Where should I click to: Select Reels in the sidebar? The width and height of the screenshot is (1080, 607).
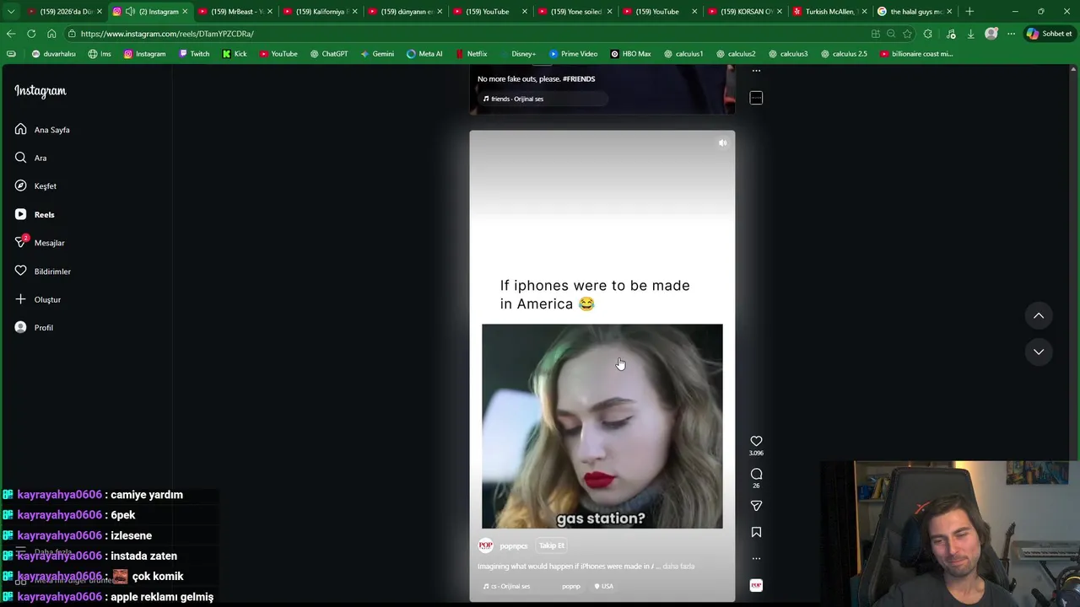click(35, 214)
